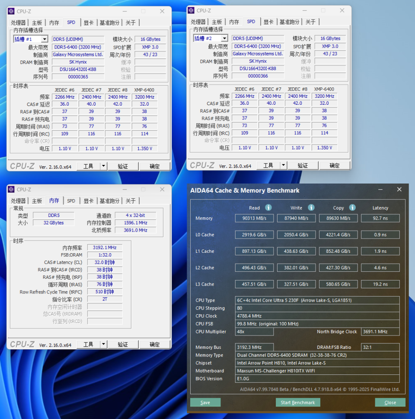The height and width of the screenshot is (419, 415).
Task: Click 确定 button in memory CPU-Z window
Action: (154, 345)
